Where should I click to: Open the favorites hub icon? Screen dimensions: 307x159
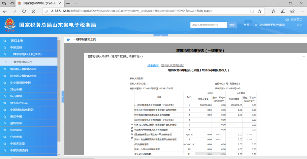click(274, 11)
